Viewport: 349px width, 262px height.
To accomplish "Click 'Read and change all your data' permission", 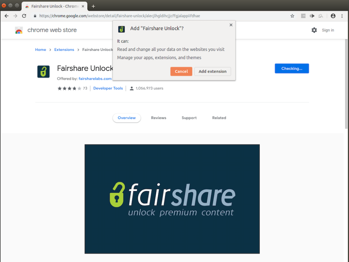I will point(171,49).
